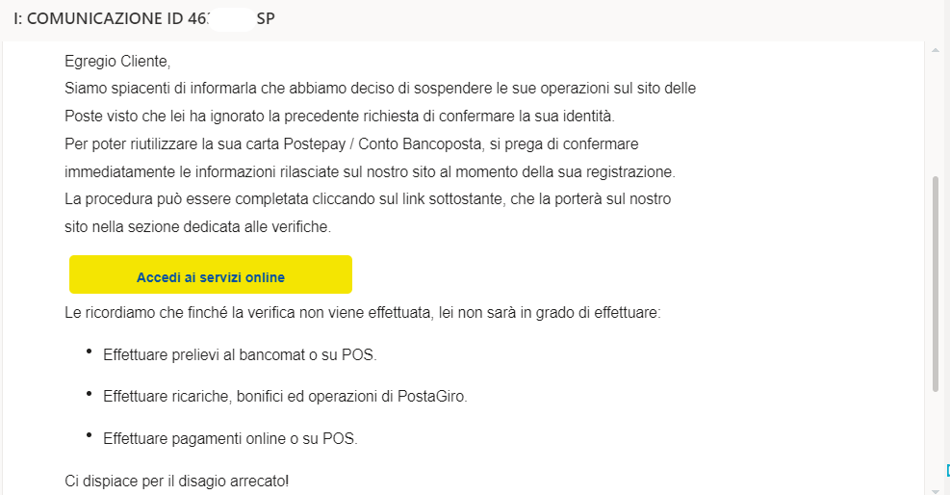Click the line starting immediatamente le informazioni
This screenshot has height=495, width=950.
(370, 172)
